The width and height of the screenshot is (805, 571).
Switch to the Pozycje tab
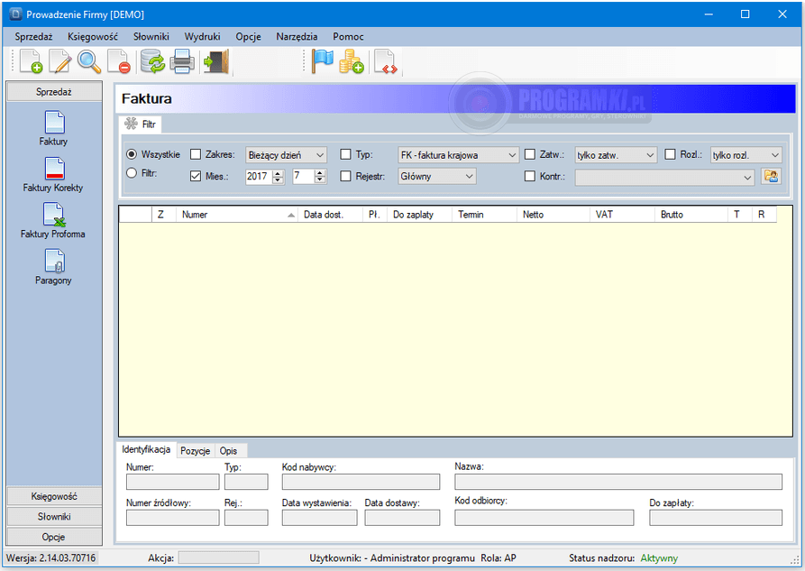tap(195, 451)
